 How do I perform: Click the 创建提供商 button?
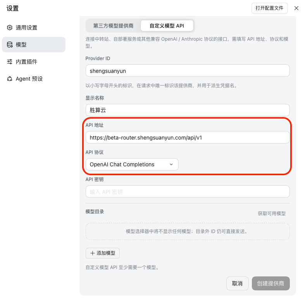pyautogui.click(x=270, y=283)
